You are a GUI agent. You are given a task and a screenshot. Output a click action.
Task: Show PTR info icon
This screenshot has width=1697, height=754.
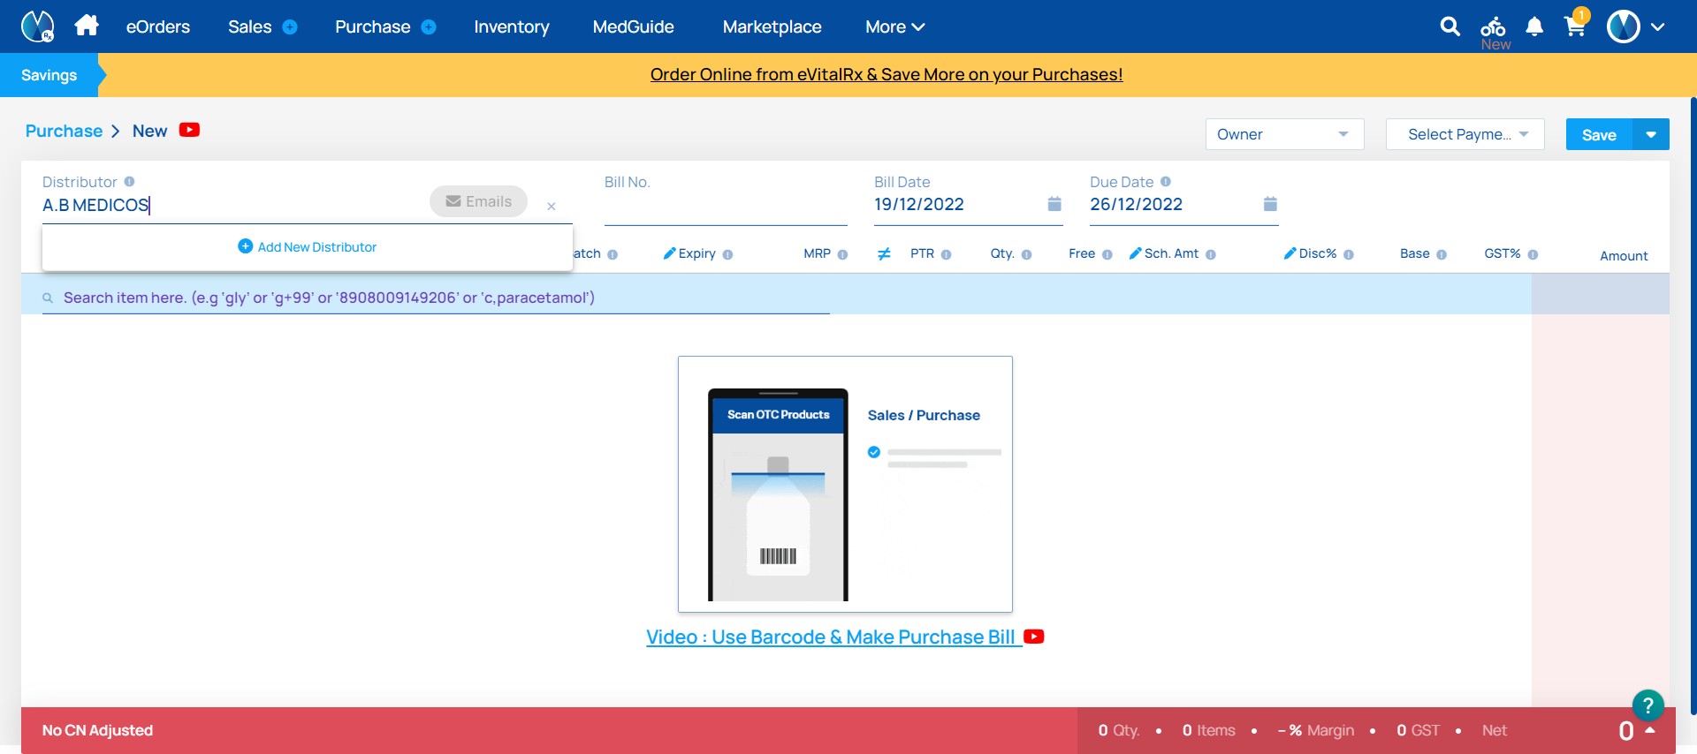pyautogui.click(x=946, y=254)
